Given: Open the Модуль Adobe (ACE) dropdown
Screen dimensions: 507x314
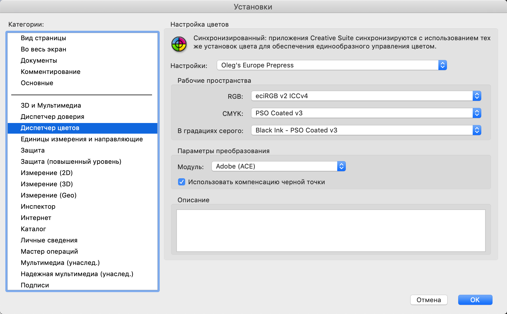Looking at the screenshot, I should pyautogui.click(x=279, y=166).
